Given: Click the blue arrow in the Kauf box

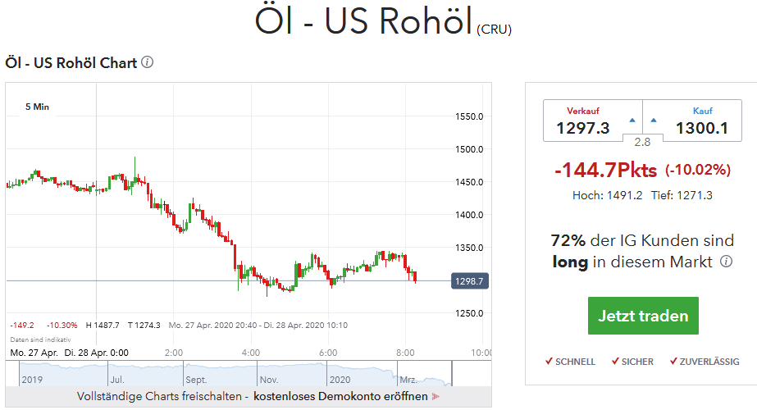Looking at the screenshot, I should pos(654,120).
